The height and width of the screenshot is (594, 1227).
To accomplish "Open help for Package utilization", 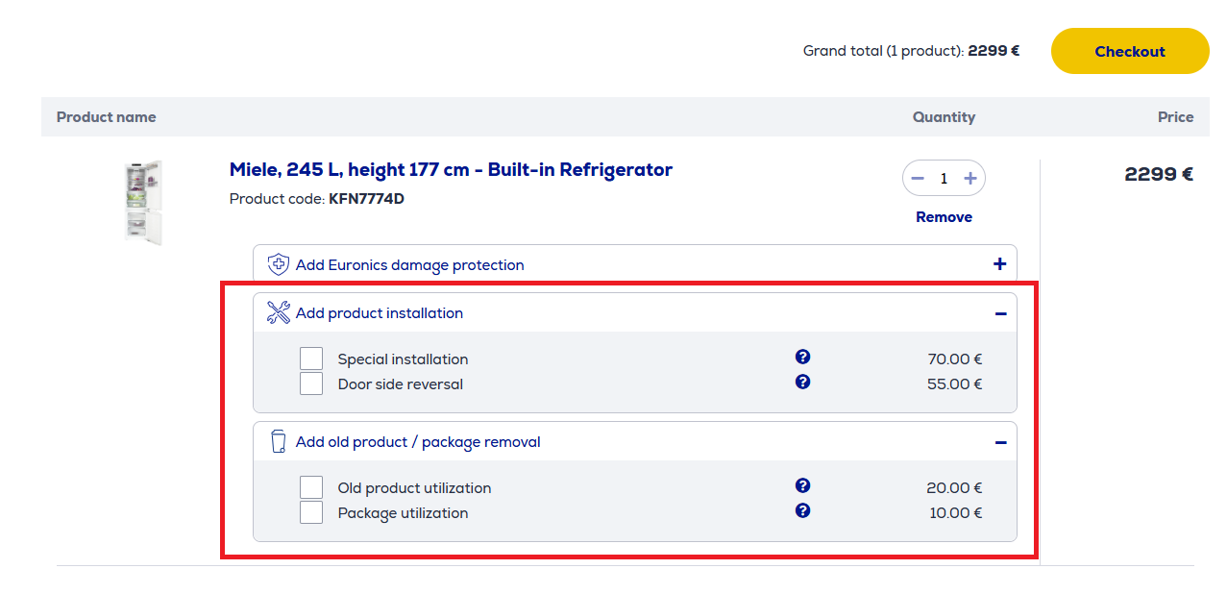I will (x=803, y=510).
